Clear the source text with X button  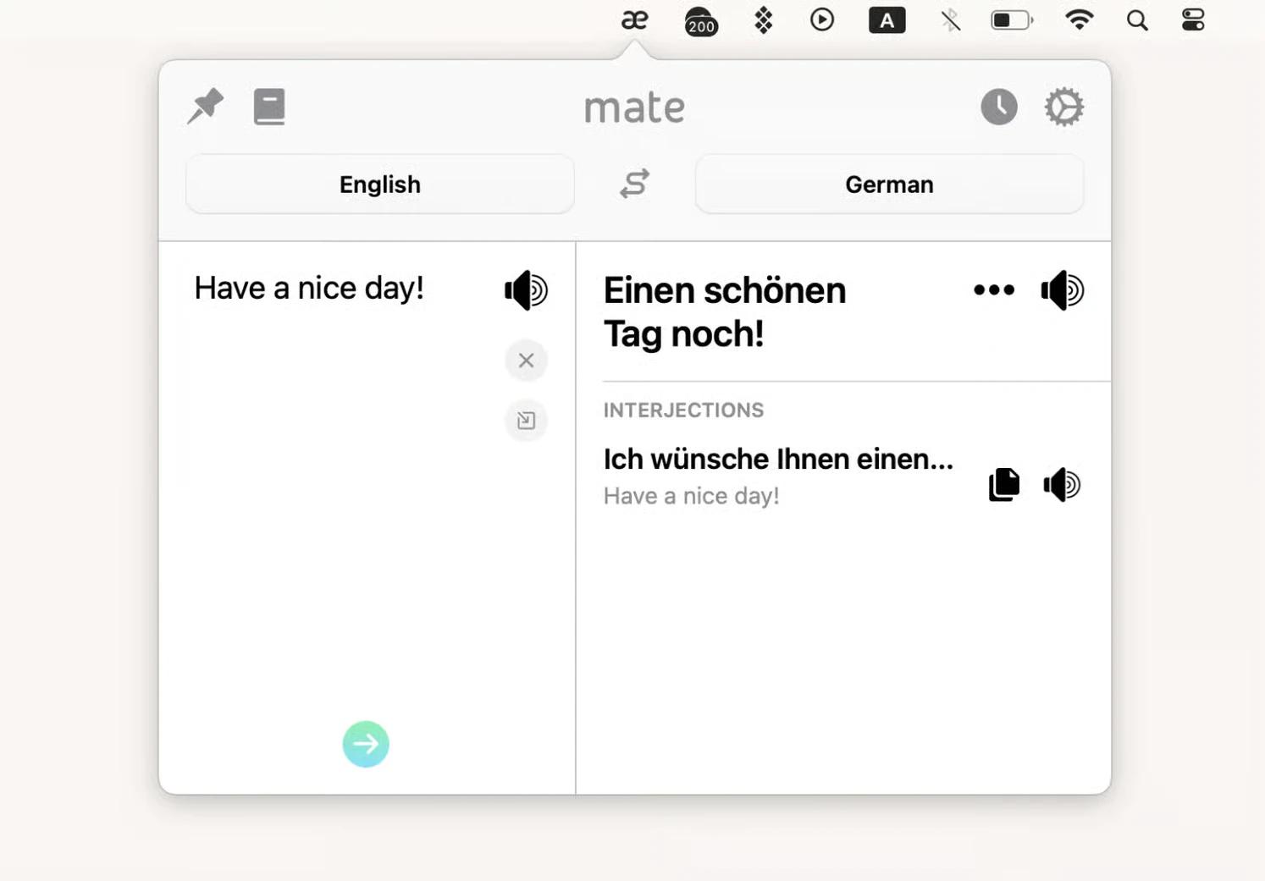point(526,361)
